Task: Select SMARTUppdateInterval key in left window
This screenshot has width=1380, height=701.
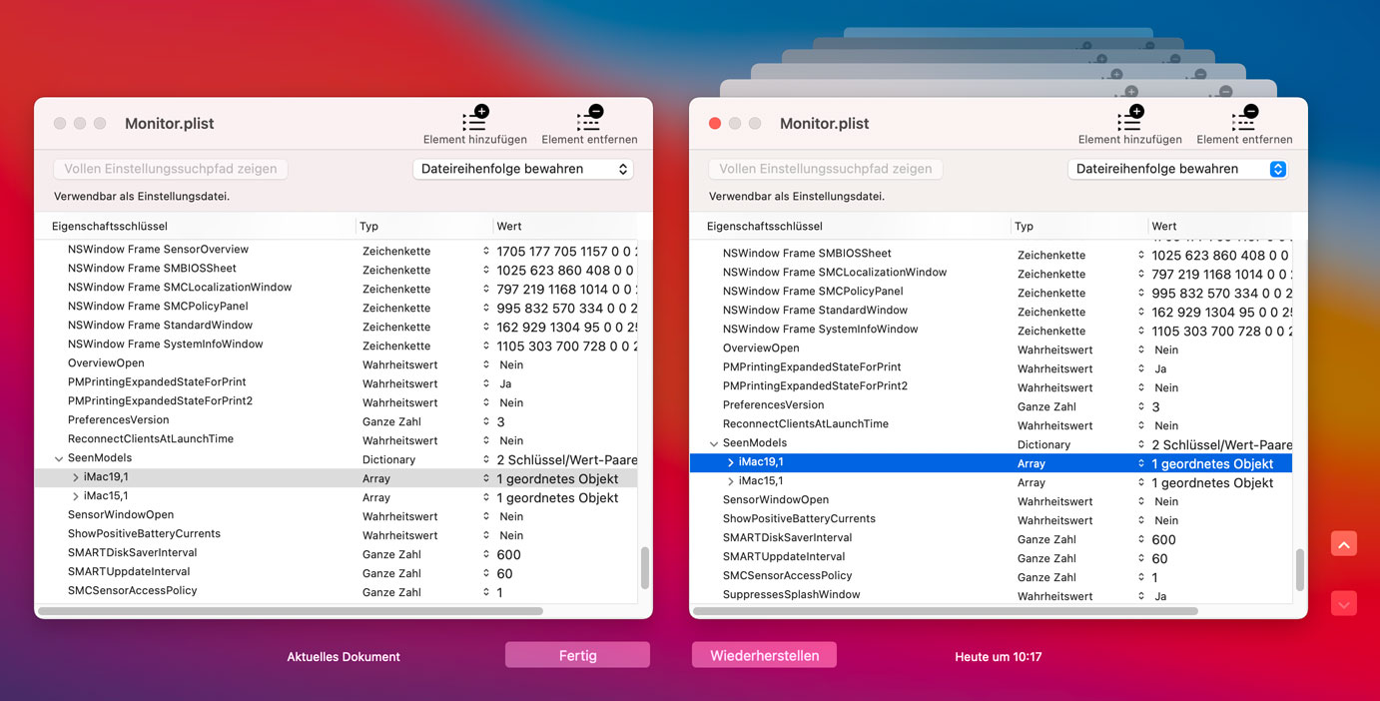Action: tap(129, 572)
